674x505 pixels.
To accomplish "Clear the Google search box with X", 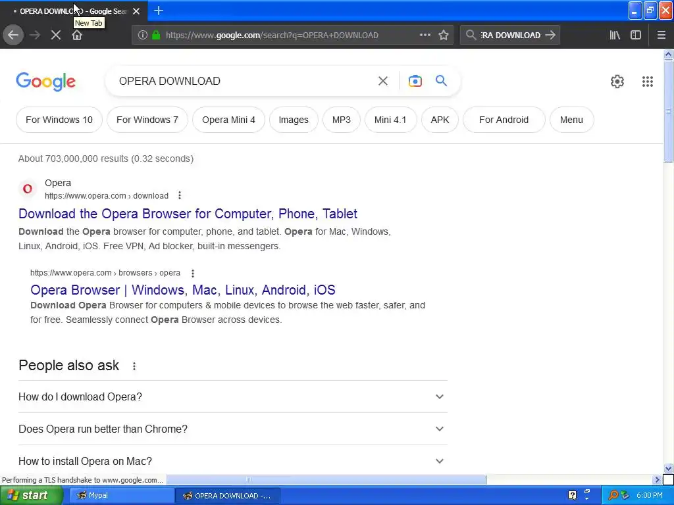I will click(x=382, y=81).
